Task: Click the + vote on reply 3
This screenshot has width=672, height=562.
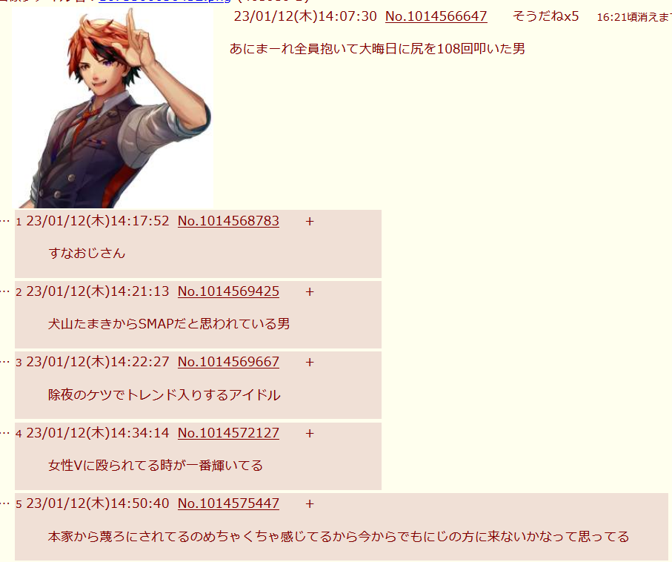Action: click(310, 362)
